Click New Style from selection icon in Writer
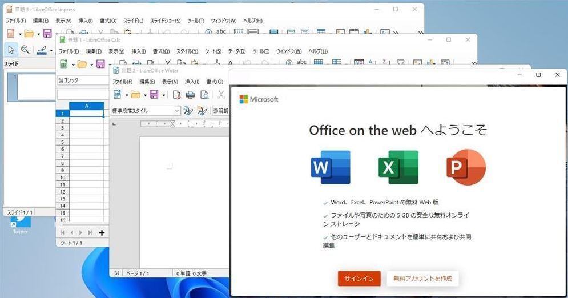Viewport: 568px width, 298px height. point(202,111)
